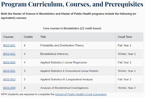
Task: Open the BIOS 653 course link
Action: pos(9,79)
